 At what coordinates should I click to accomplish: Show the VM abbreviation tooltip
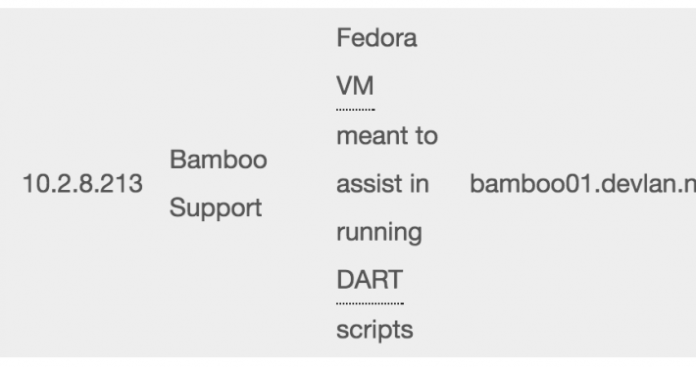pyautogui.click(x=355, y=85)
